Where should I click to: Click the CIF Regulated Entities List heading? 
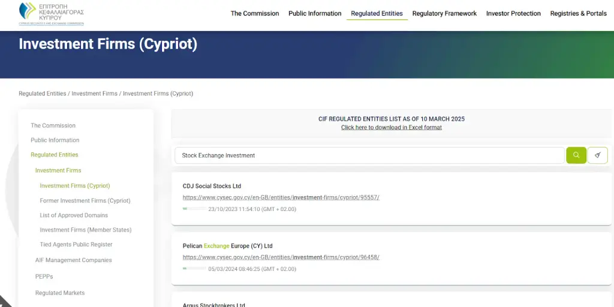[x=391, y=119]
